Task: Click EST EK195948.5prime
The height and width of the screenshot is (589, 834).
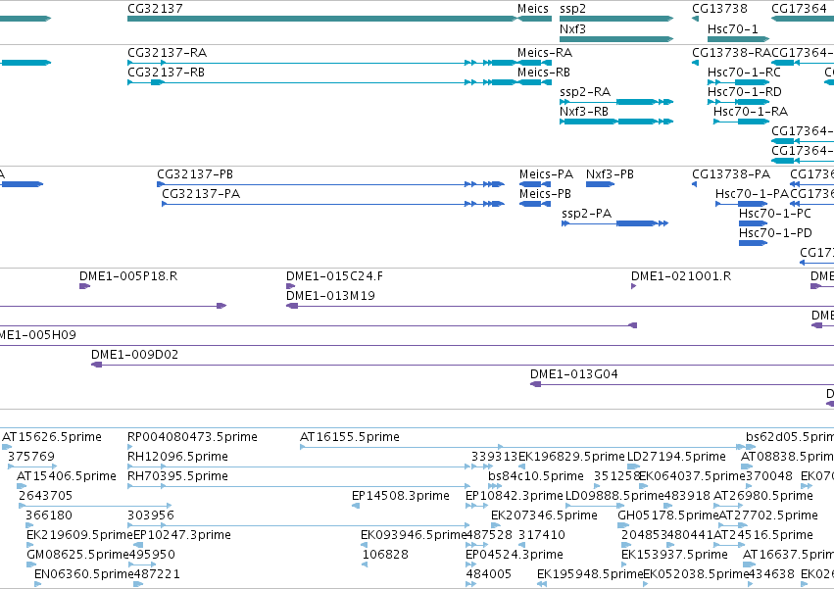Action: coord(542,584)
